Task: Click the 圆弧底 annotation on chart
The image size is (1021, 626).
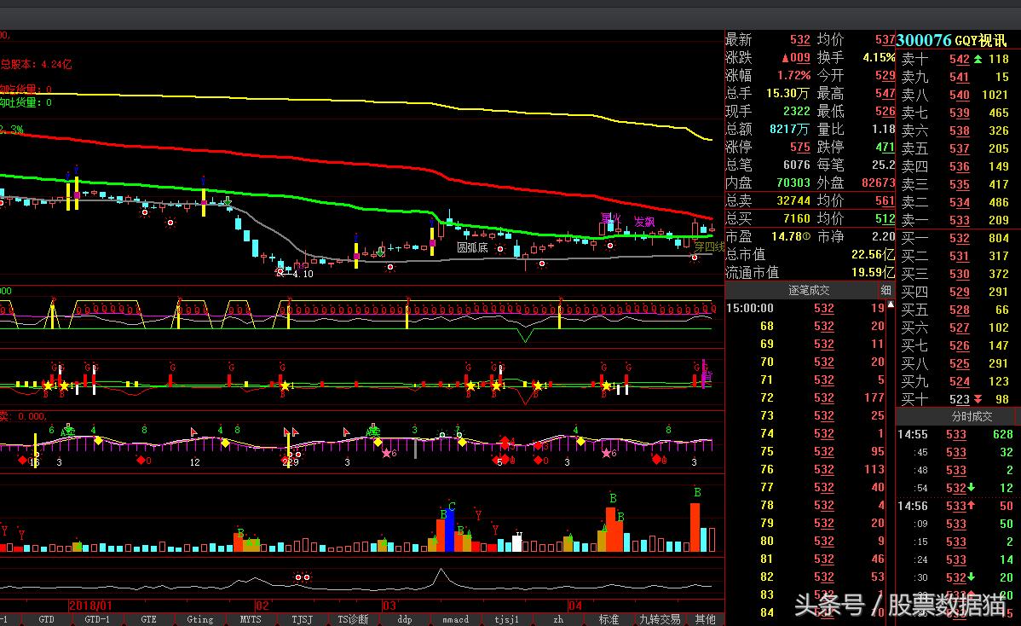Action: pyautogui.click(x=472, y=248)
